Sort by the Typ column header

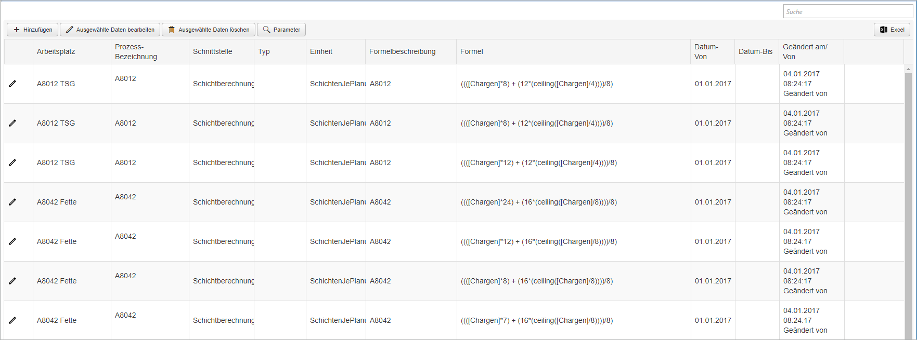click(x=280, y=51)
